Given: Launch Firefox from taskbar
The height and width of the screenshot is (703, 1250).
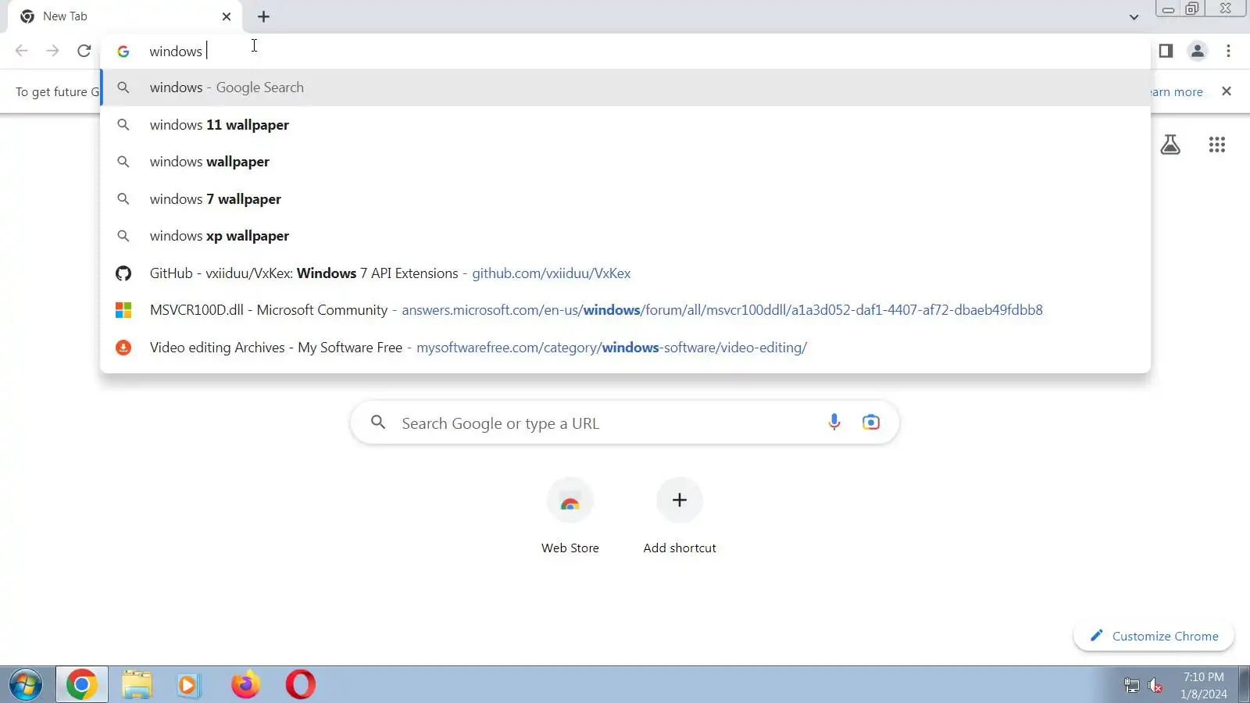Looking at the screenshot, I should tap(245, 685).
